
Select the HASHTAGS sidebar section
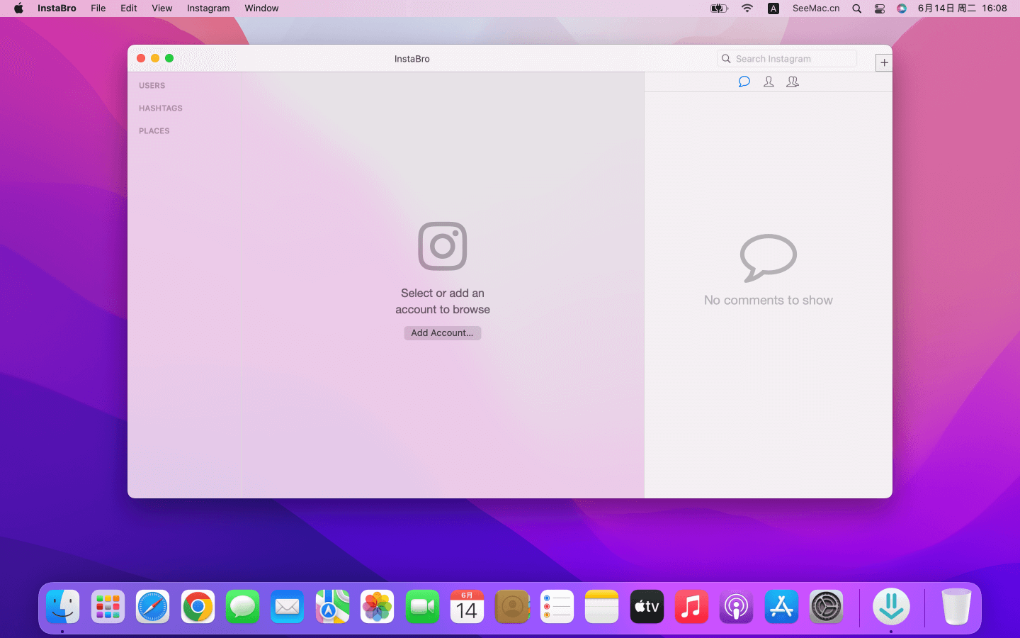pyautogui.click(x=161, y=108)
